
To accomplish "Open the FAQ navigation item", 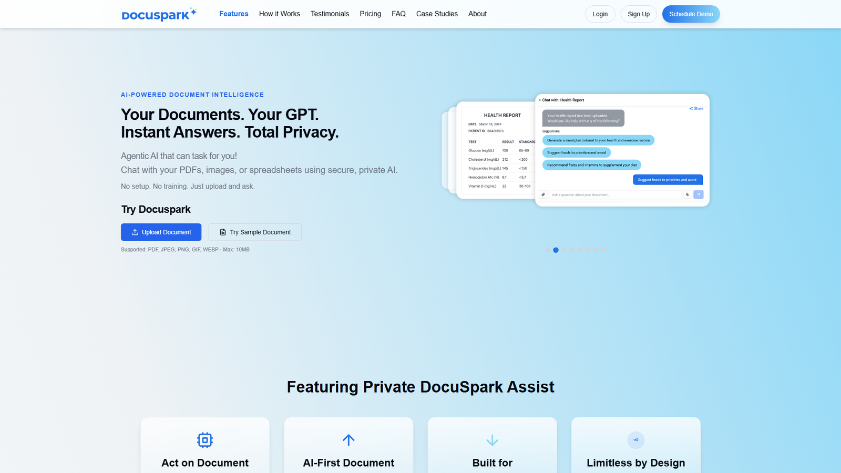I will pos(398,14).
